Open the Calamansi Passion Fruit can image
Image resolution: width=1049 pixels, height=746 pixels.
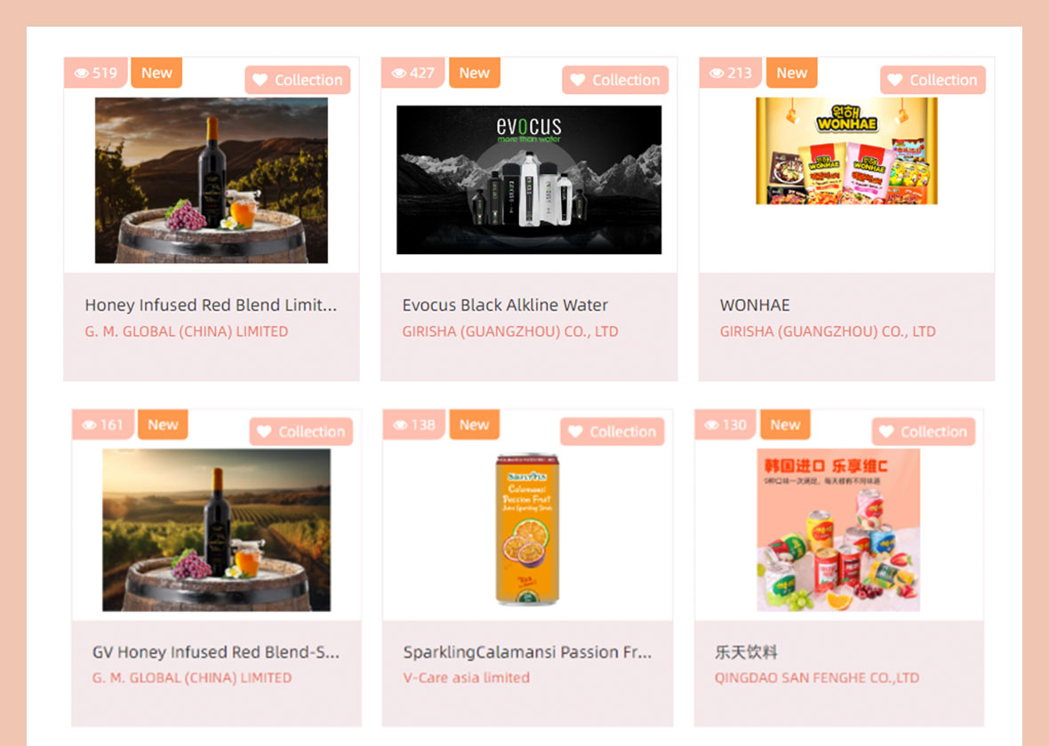[527, 529]
